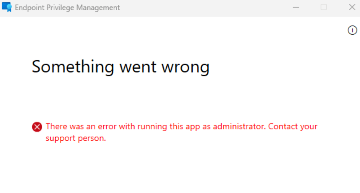360x193 pixels.
Task: Click the "Endpoint Privilege Management" window title text
Action: tap(67, 7)
